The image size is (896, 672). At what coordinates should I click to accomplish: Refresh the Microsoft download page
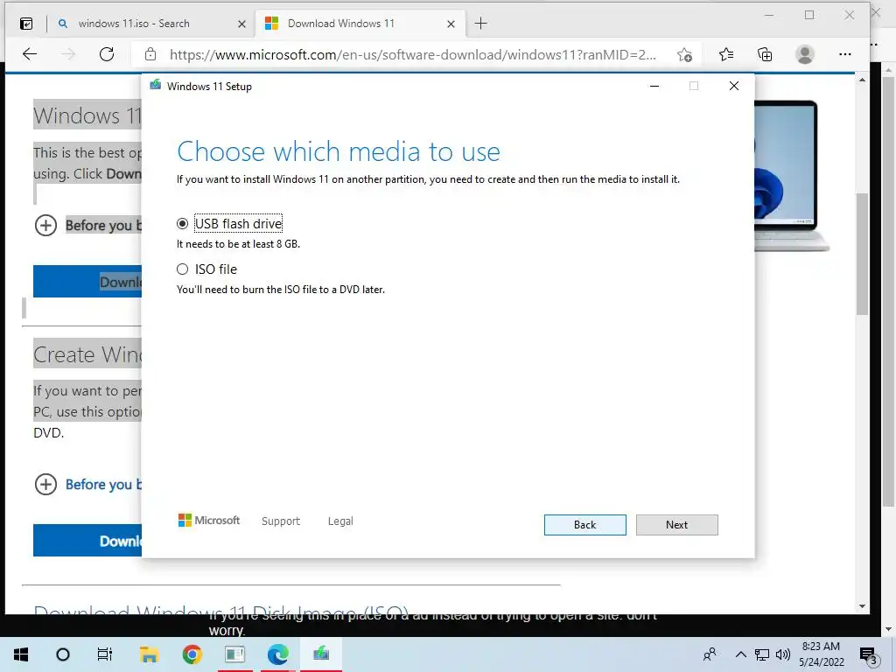(x=107, y=54)
